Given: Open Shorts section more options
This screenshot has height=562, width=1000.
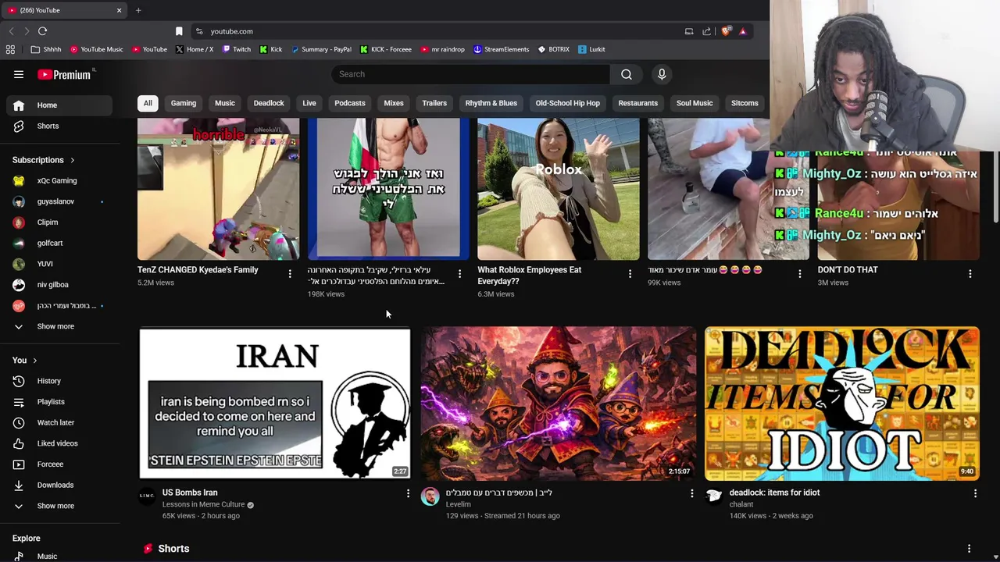Looking at the screenshot, I should coord(969,549).
